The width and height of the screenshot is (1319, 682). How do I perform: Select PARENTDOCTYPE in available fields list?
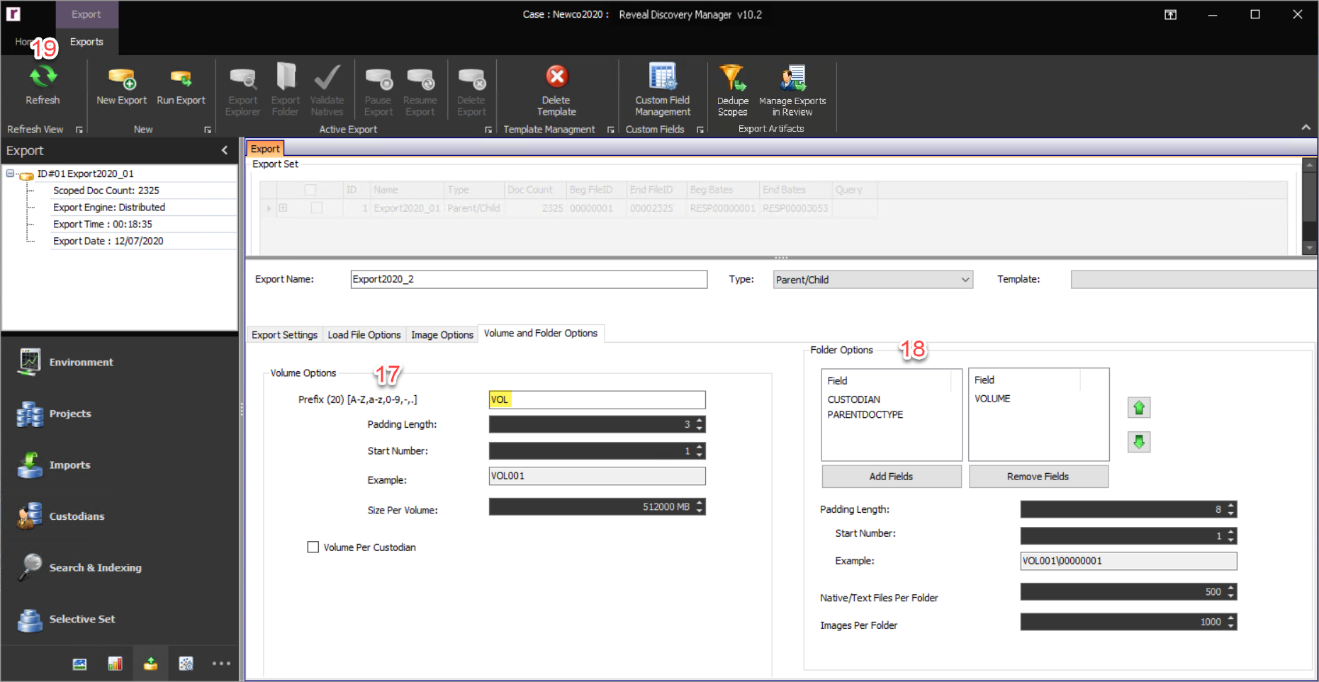(865, 415)
